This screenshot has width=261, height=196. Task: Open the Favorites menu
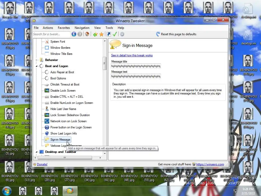pos(64,28)
